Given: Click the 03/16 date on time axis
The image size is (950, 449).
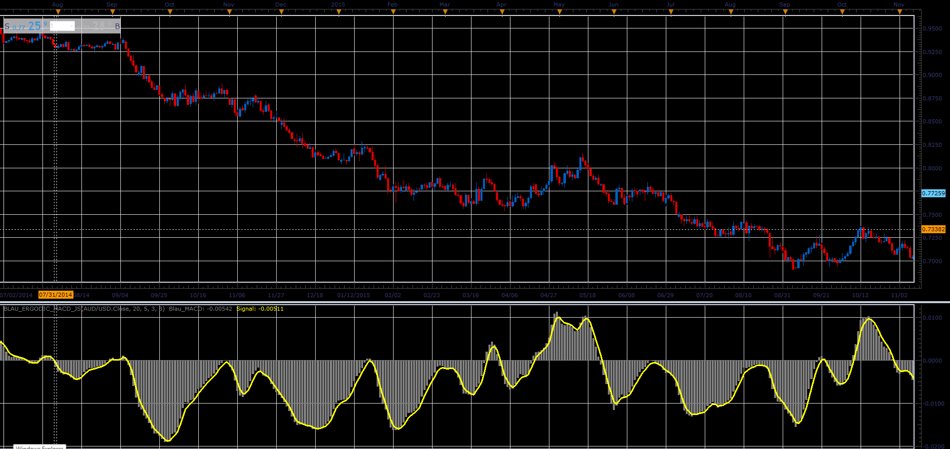Looking at the screenshot, I should click(x=471, y=295).
